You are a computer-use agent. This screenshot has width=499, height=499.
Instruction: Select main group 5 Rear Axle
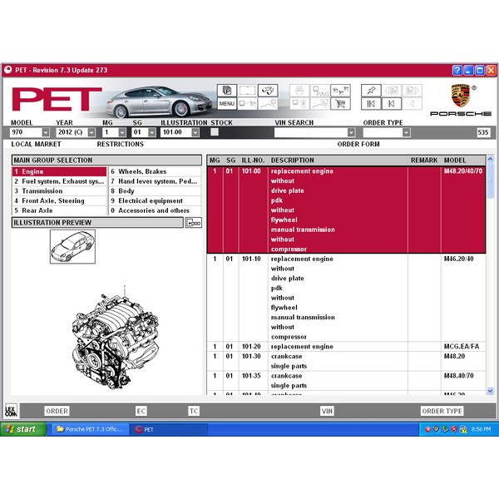pos(60,210)
